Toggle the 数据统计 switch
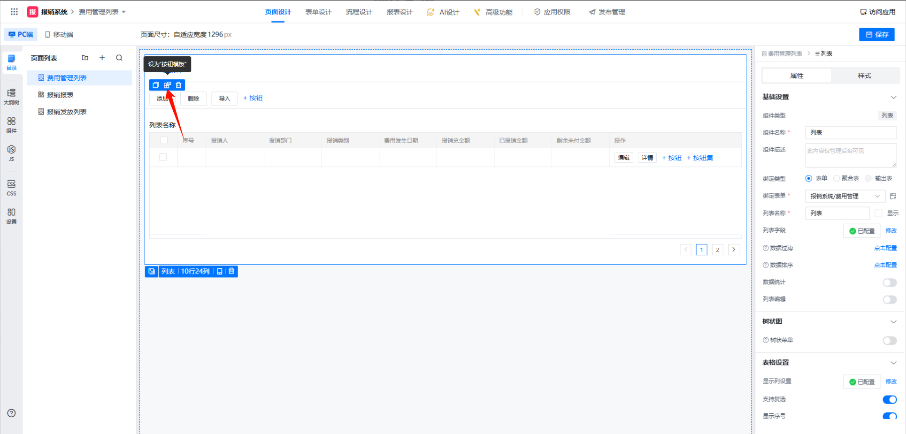Viewport: 906px width, 434px height. 889,282
